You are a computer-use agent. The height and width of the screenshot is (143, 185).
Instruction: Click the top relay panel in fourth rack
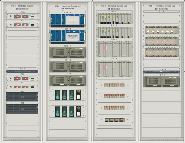coord(161,30)
